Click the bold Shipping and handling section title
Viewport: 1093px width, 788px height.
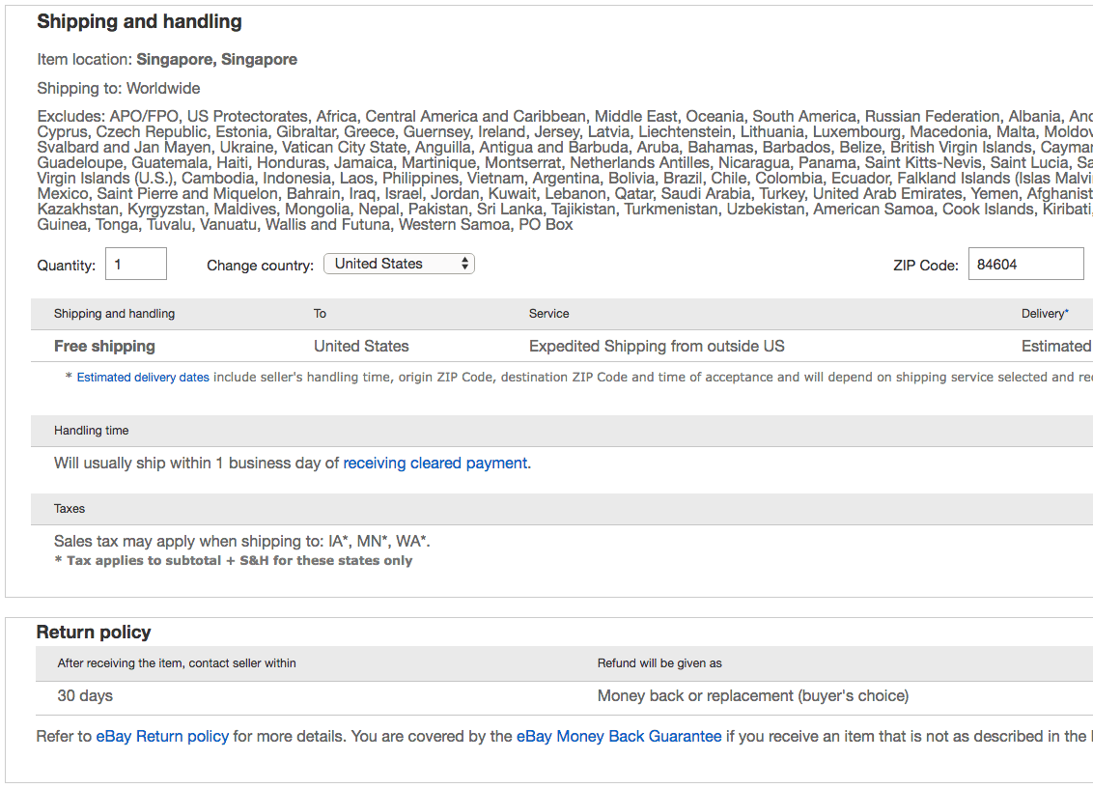click(139, 21)
